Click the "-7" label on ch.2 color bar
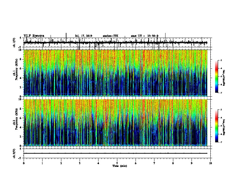 click(x=221, y=142)
